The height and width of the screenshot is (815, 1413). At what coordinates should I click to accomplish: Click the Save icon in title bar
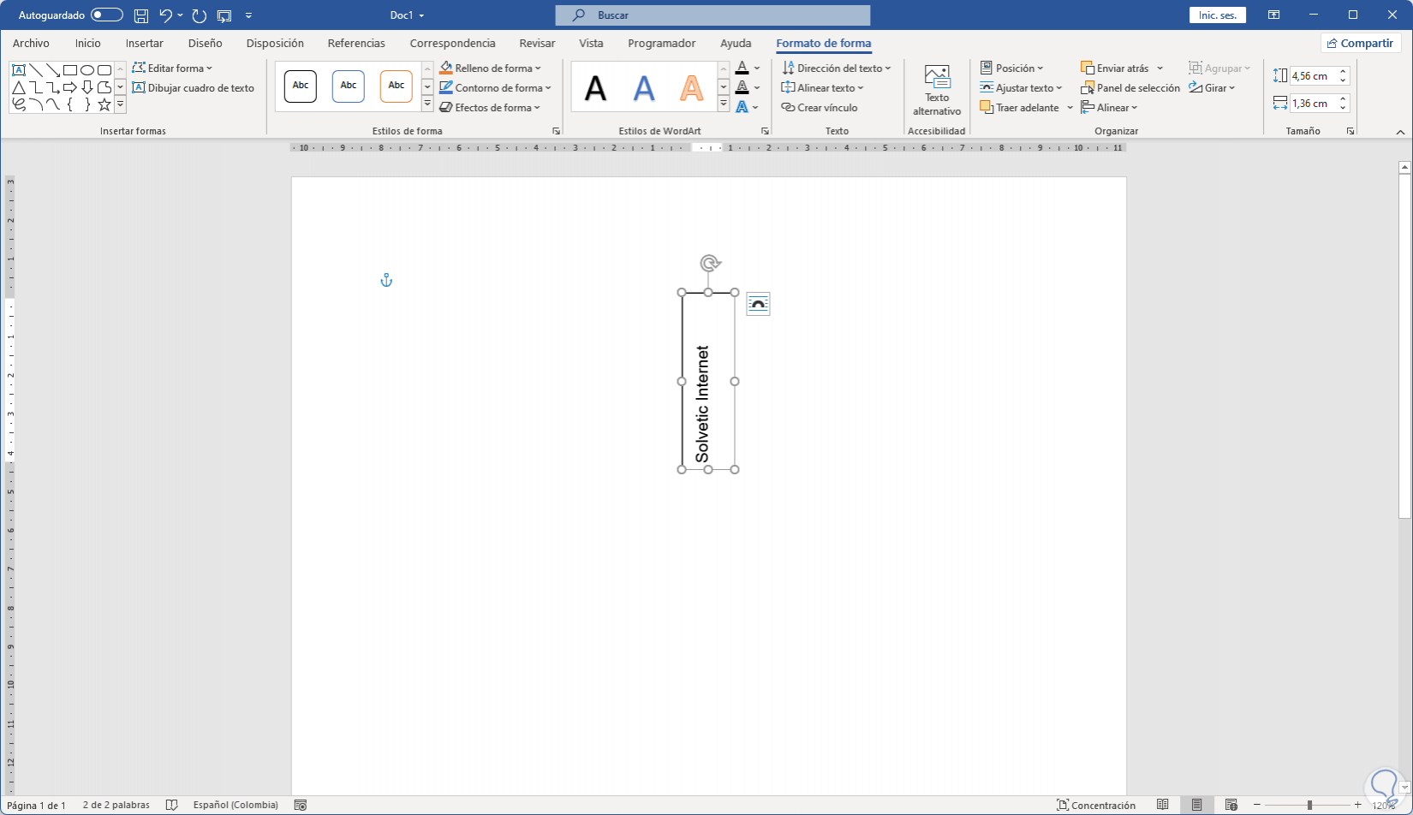pos(141,15)
